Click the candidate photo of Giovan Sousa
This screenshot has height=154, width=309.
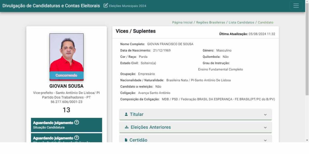[x=66, y=53]
